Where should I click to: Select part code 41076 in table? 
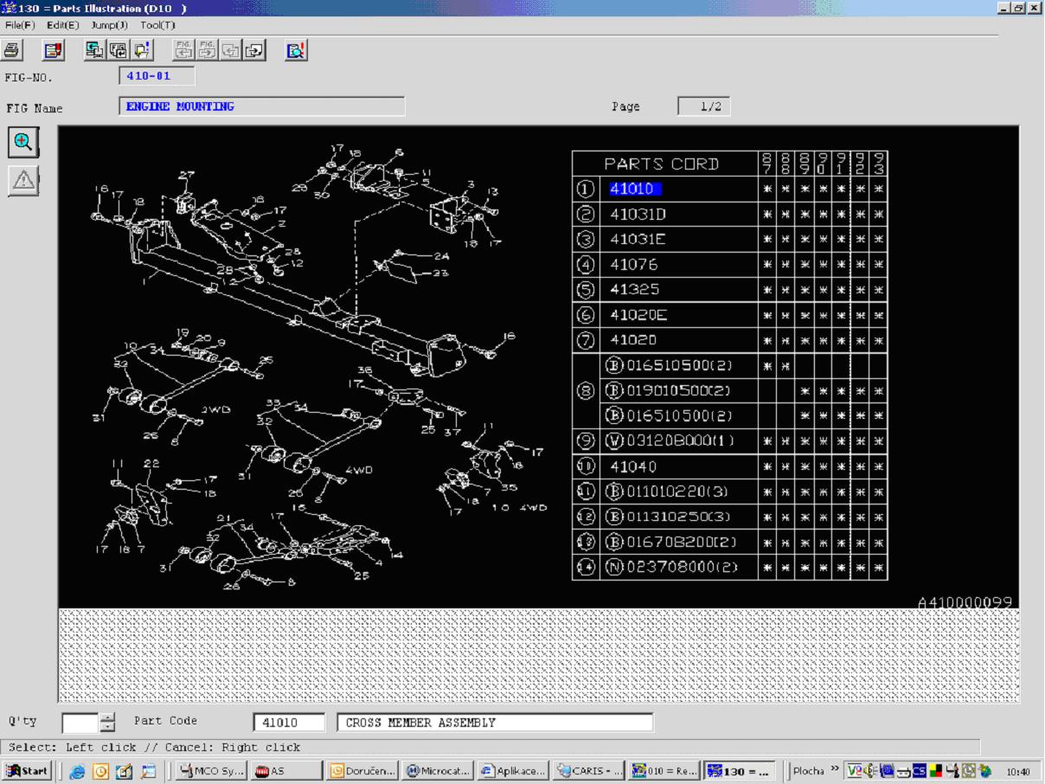tap(633, 265)
